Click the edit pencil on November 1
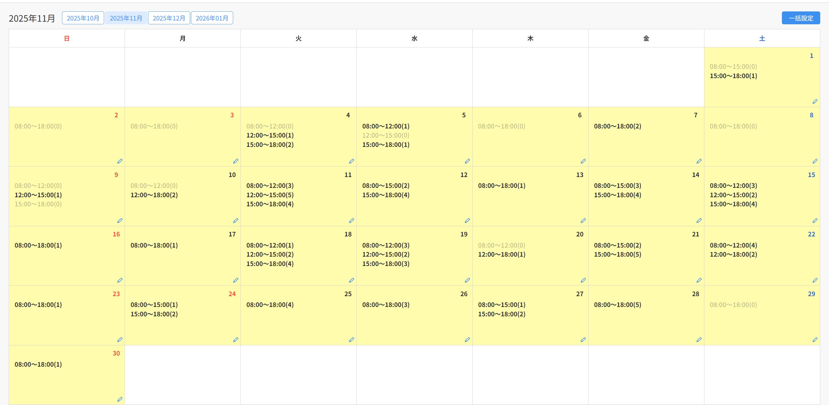The image size is (829, 405). 814,102
